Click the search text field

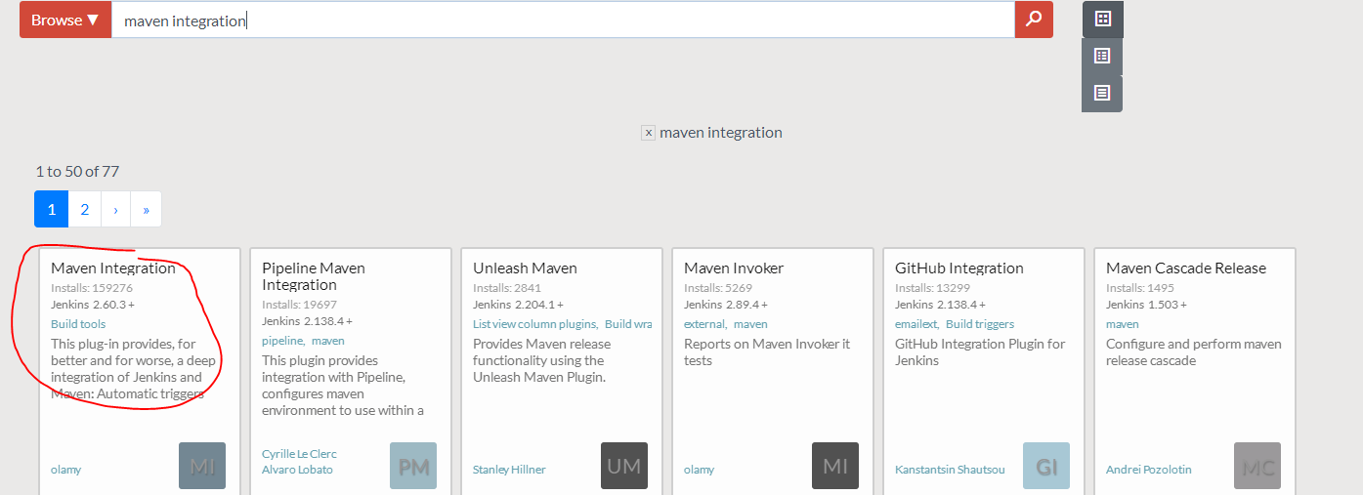(563, 20)
